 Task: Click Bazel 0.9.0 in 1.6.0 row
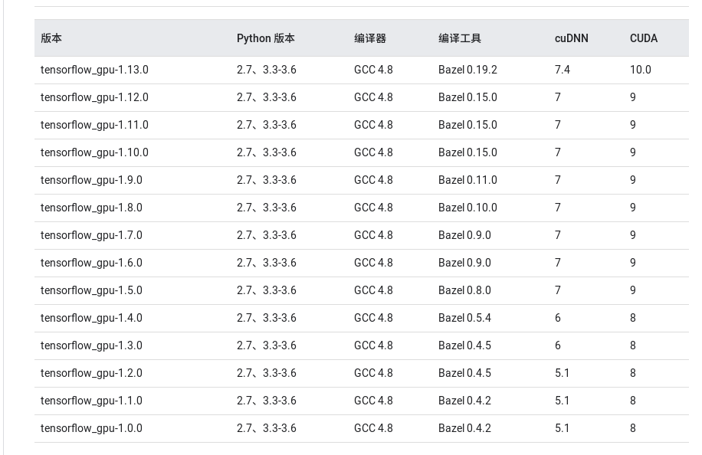point(464,263)
